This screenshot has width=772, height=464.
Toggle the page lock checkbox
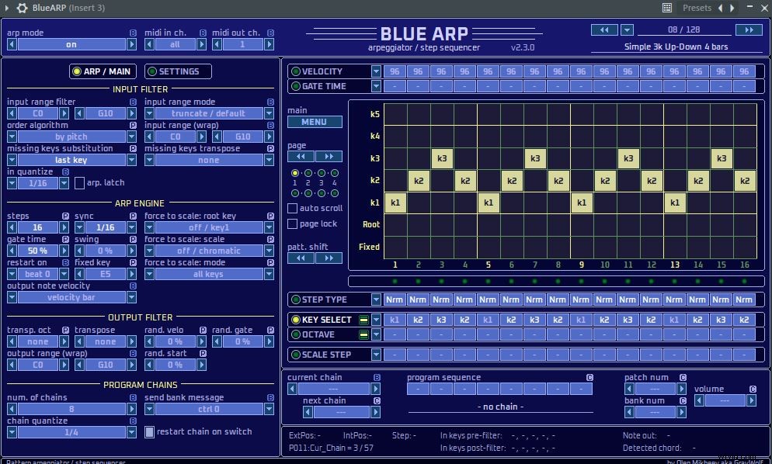coord(293,223)
